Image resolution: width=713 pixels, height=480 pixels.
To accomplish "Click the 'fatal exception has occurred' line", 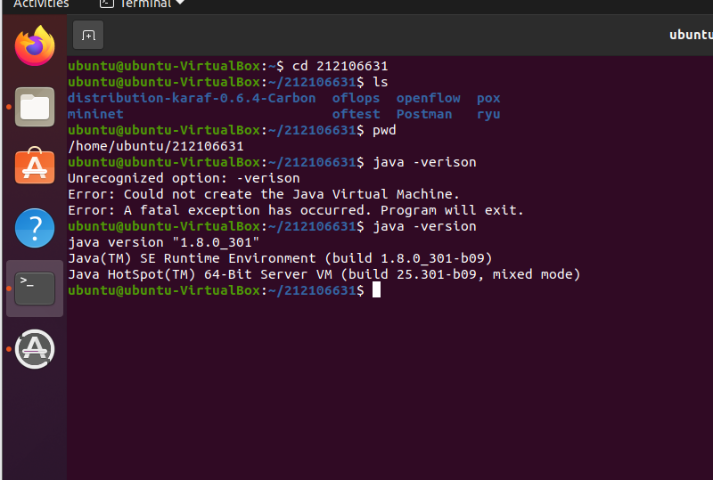I will 296,210.
